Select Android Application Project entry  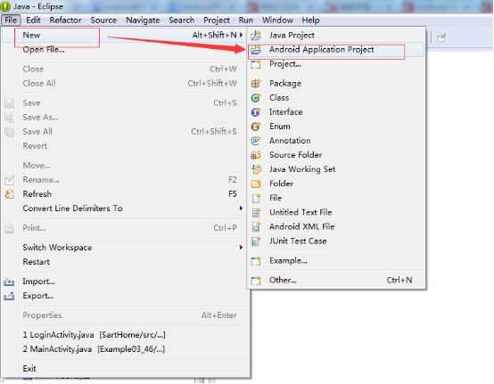pyautogui.click(x=336, y=49)
